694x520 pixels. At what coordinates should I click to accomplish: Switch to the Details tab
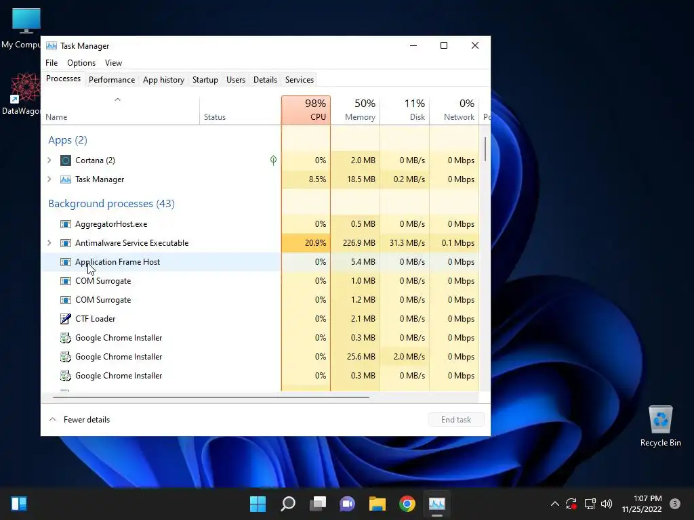pyautogui.click(x=265, y=80)
